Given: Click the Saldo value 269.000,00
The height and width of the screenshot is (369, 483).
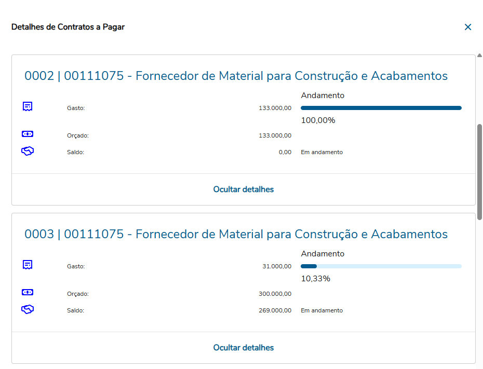Looking at the screenshot, I should (x=275, y=310).
